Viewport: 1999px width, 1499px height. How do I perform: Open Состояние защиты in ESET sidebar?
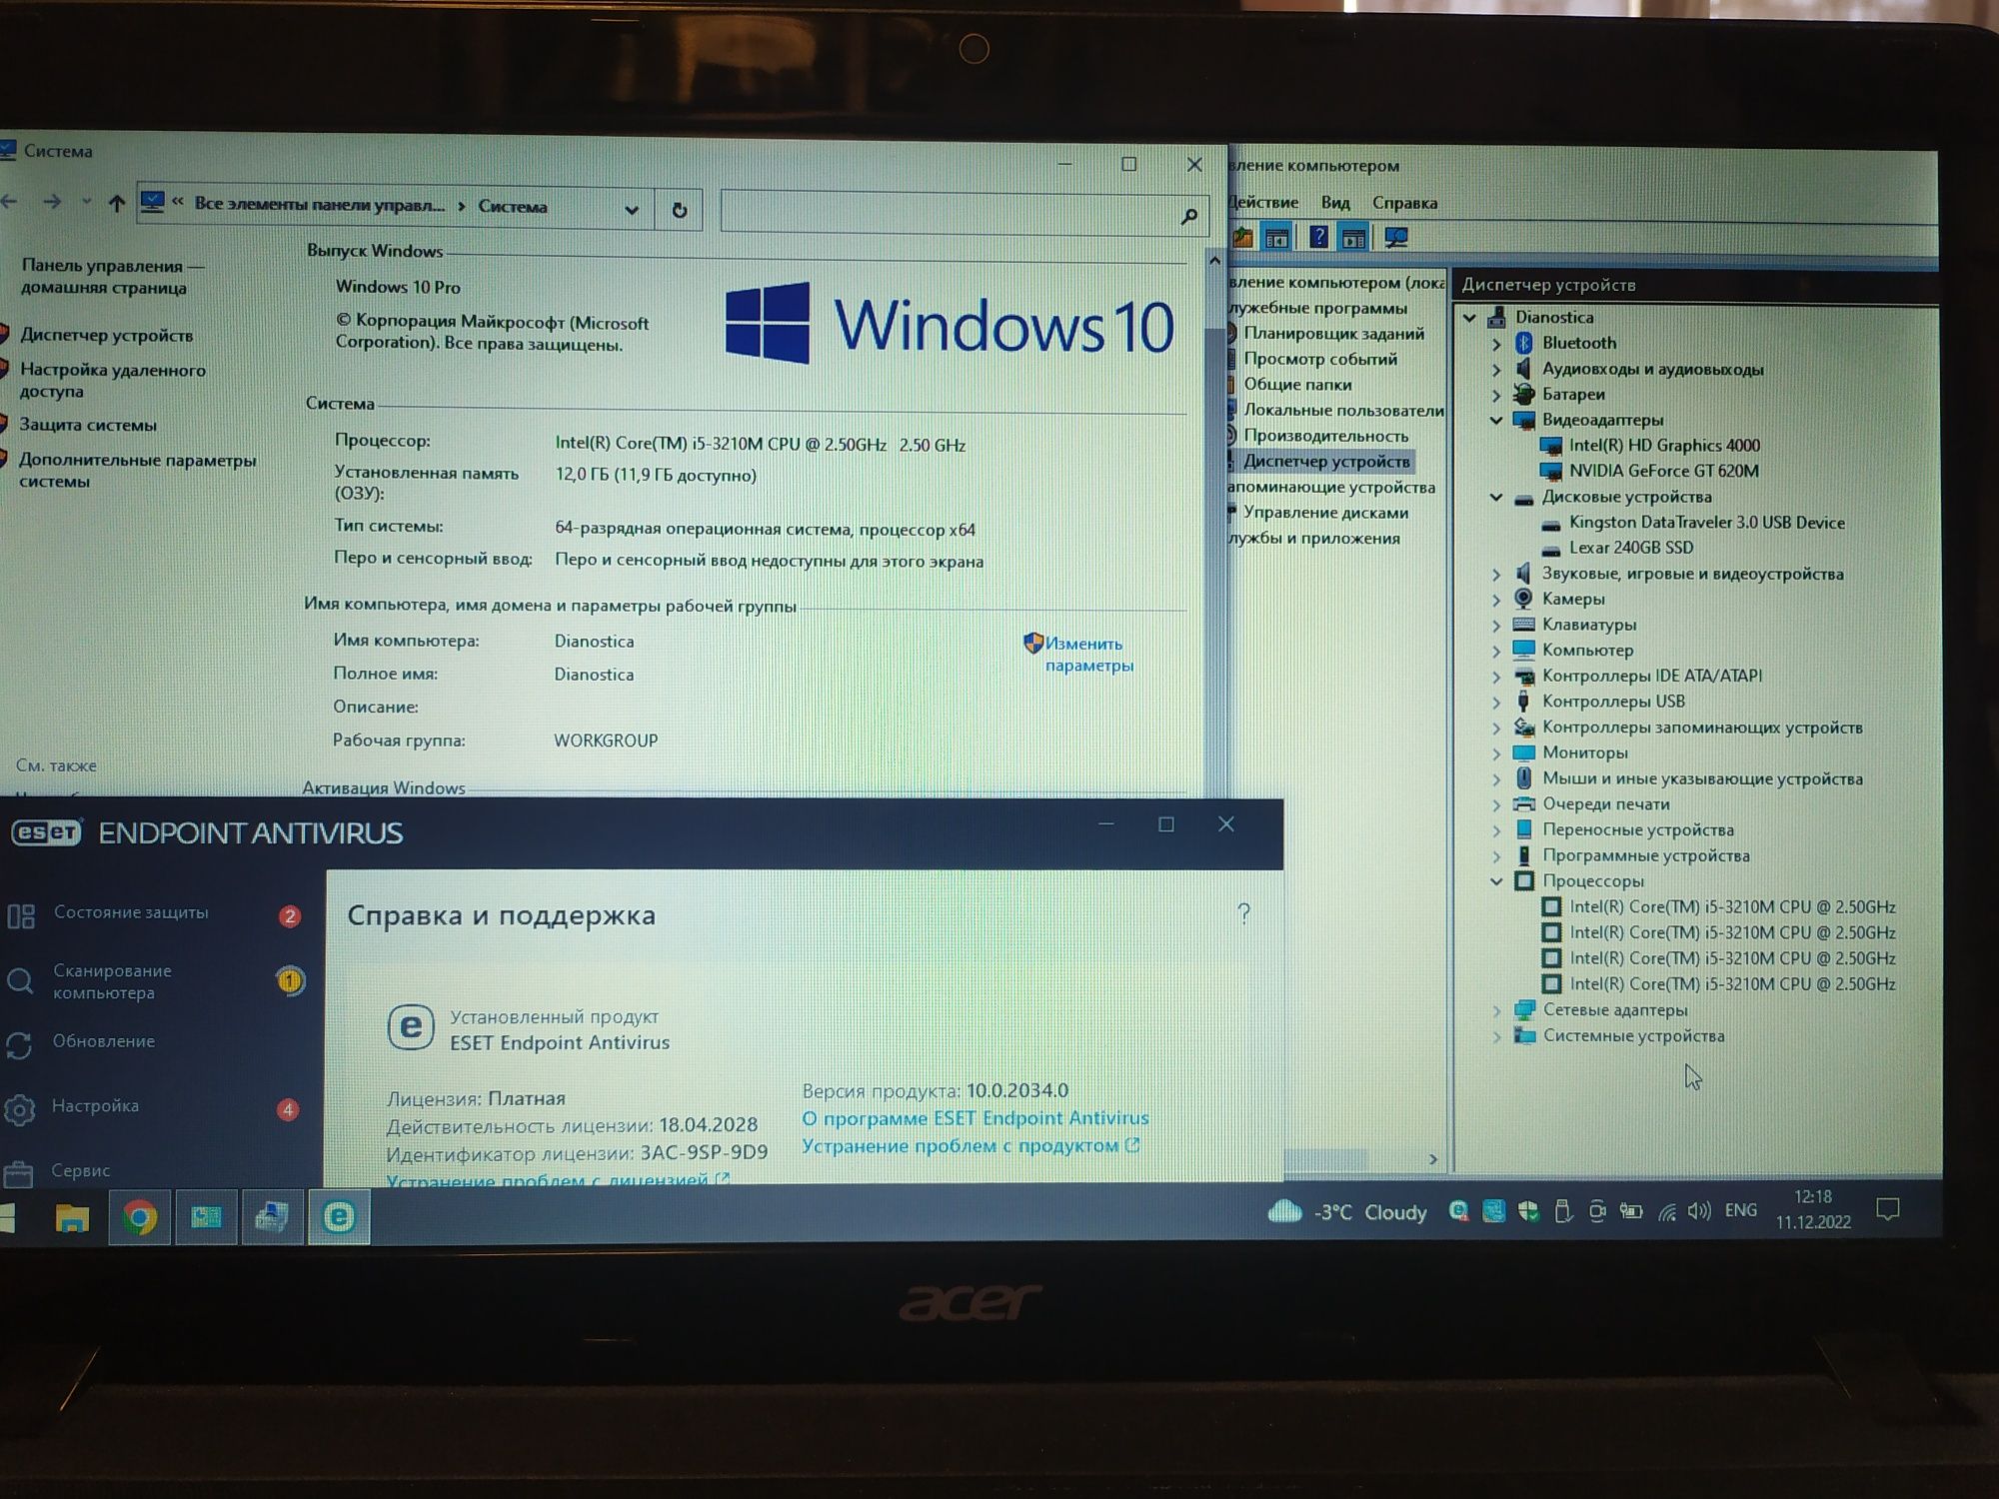[x=131, y=912]
